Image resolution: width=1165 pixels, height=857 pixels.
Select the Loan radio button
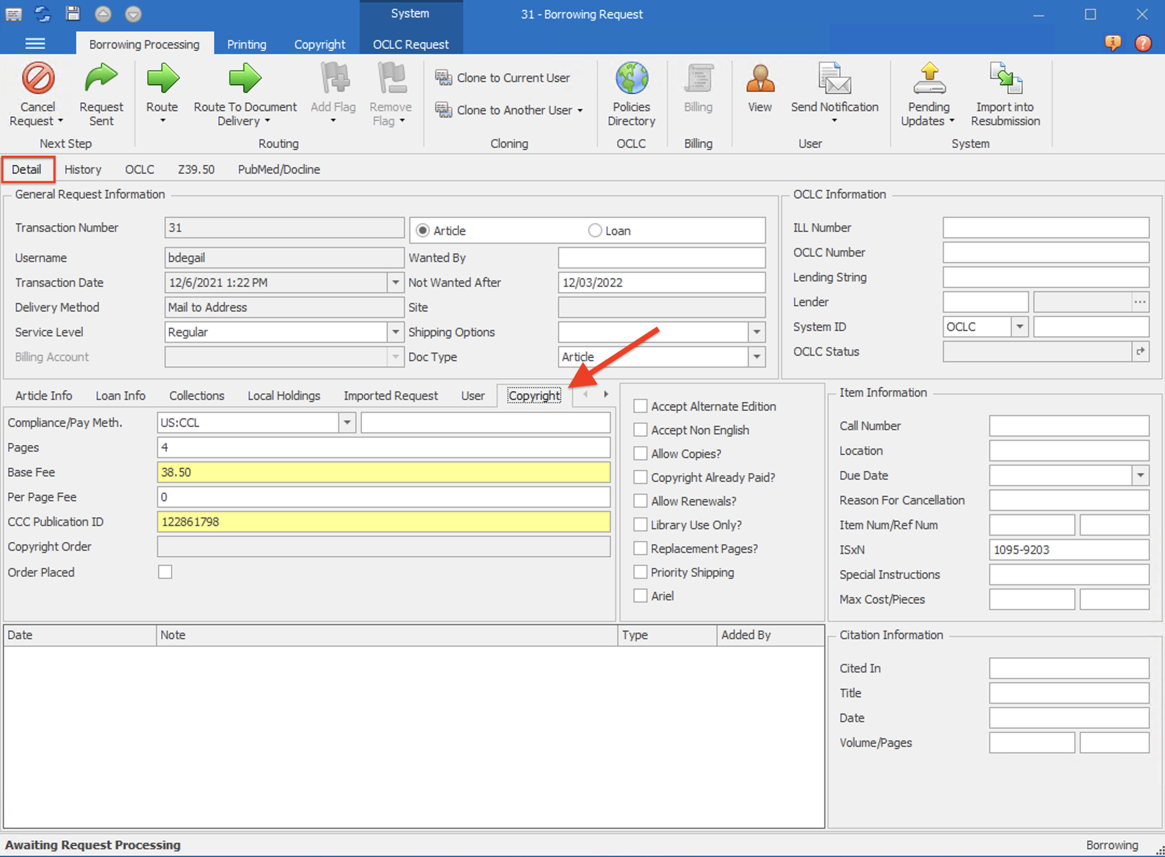click(x=595, y=230)
